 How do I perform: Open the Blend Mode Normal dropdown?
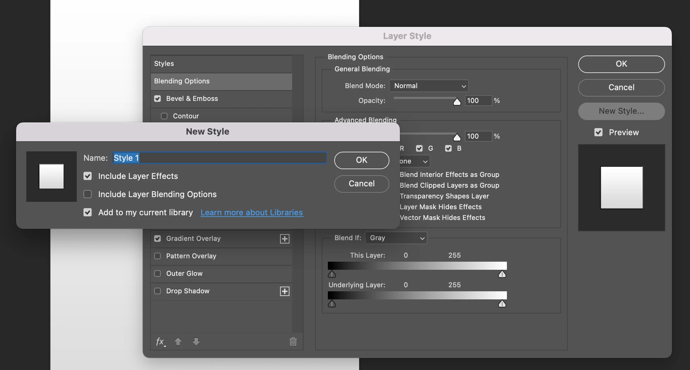(x=429, y=86)
